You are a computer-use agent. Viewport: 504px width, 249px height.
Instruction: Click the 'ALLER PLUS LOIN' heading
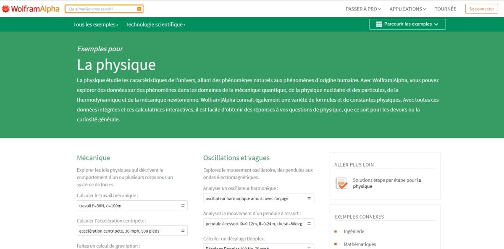[x=354, y=165]
